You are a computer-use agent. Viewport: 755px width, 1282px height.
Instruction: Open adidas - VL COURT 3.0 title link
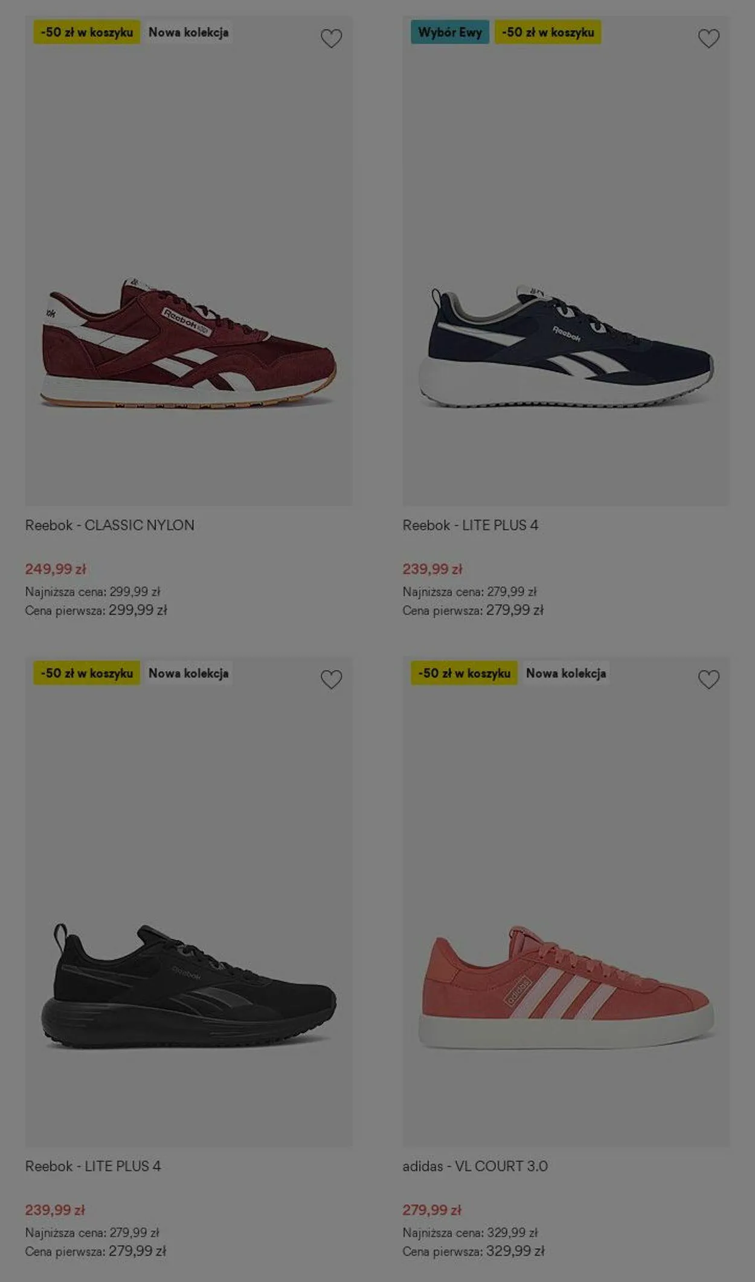pyautogui.click(x=475, y=1165)
